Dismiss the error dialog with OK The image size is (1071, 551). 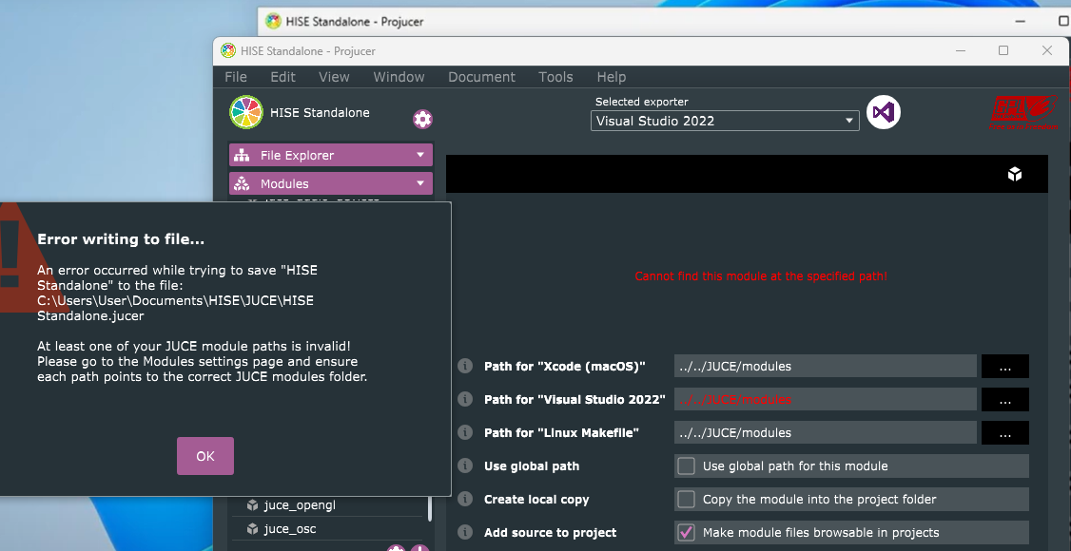[205, 456]
